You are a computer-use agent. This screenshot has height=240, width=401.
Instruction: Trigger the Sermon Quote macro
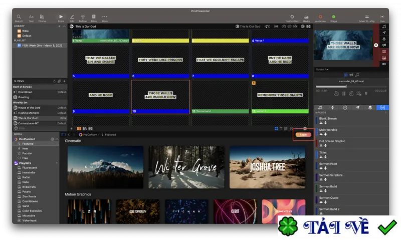(x=351, y=199)
